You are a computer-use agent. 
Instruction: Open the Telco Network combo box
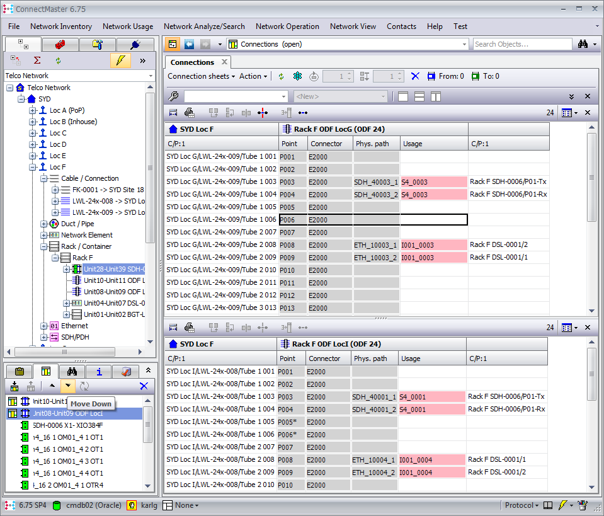coord(79,76)
